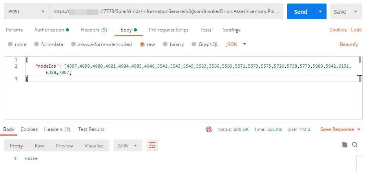This screenshot has height=171, width=365.
Task: Switch to the Tests tab
Action: (x=206, y=30)
